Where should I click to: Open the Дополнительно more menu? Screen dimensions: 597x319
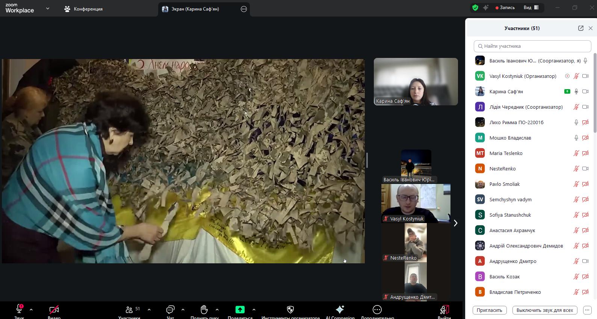tap(377, 311)
